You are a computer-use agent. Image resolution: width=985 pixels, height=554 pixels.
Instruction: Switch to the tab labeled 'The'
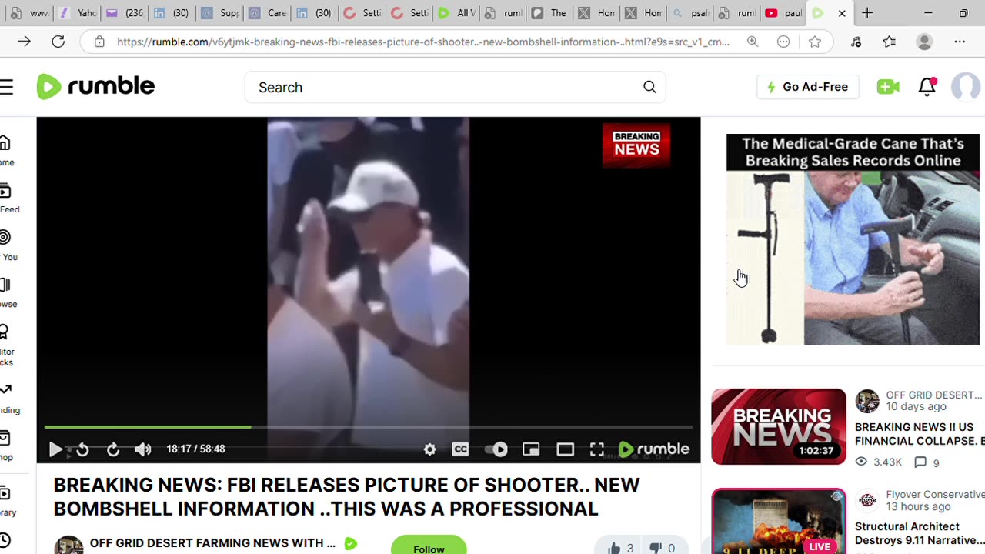550,13
